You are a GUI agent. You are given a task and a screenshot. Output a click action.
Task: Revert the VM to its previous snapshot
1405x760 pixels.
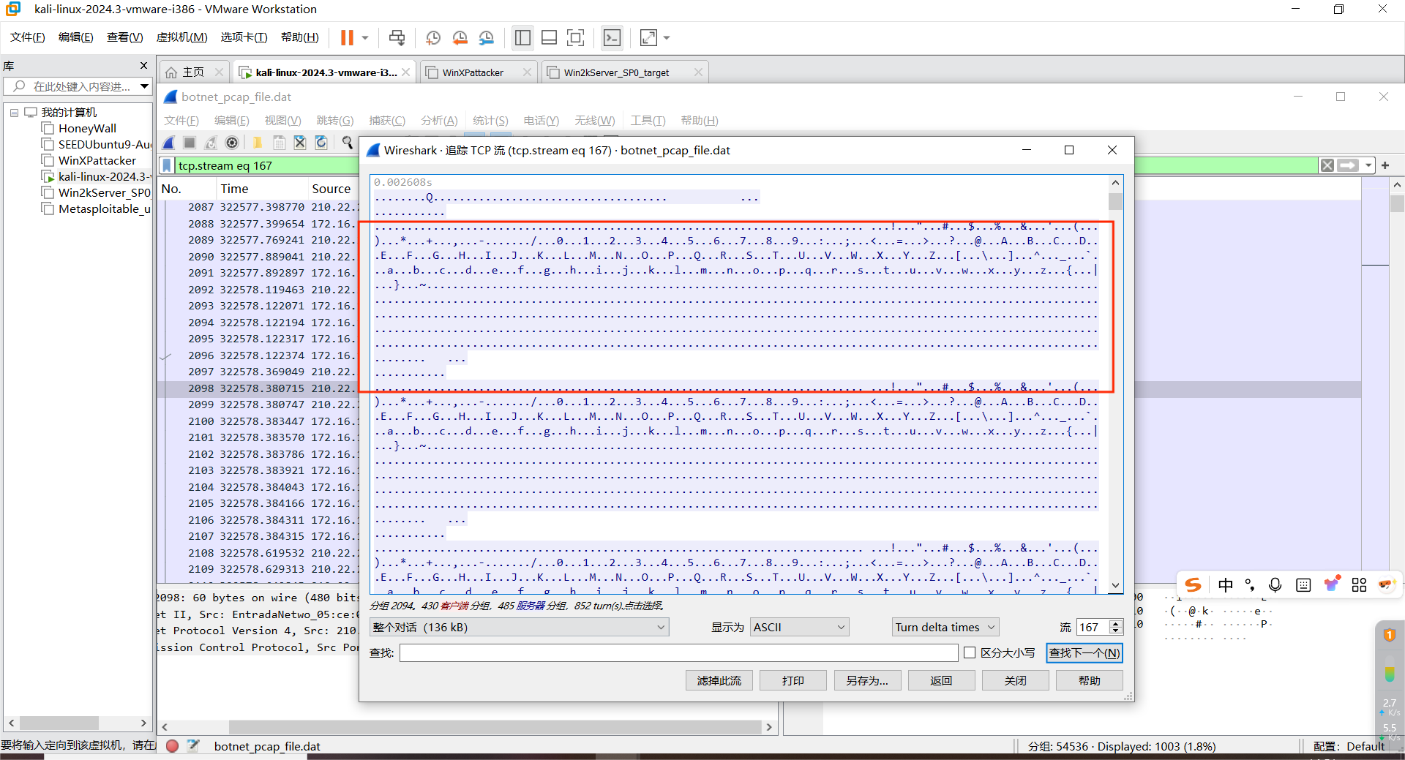click(x=460, y=37)
